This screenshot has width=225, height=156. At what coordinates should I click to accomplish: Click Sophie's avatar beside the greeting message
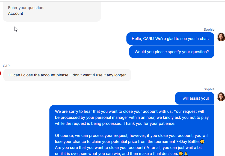[221, 37]
